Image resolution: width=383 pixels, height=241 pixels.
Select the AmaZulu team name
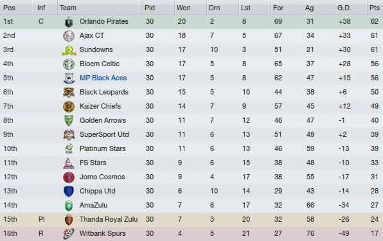click(94, 205)
